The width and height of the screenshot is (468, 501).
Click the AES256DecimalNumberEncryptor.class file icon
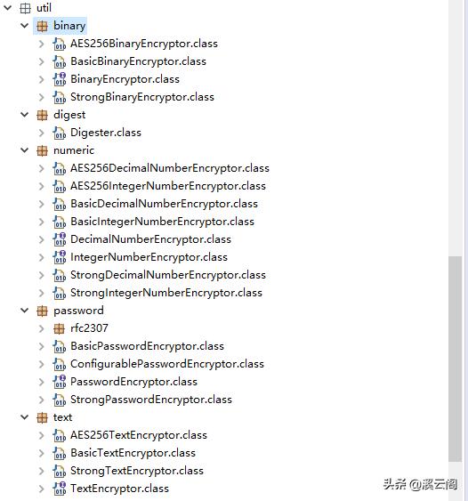(x=60, y=169)
